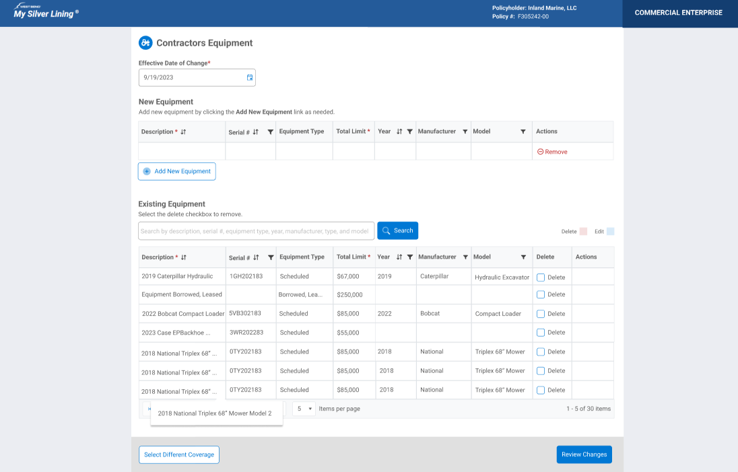
Task: Filter New Equipment table by Model
Action: [523, 132]
